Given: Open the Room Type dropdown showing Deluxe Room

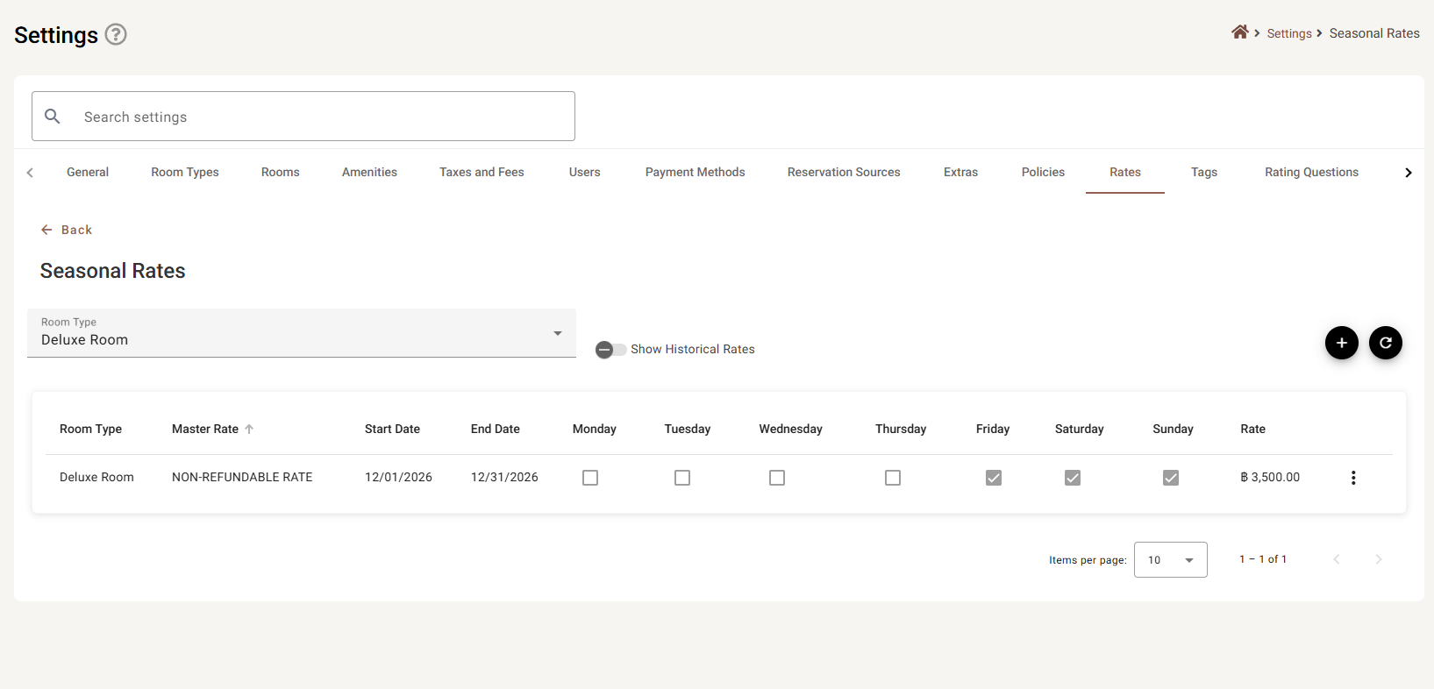Looking at the screenshot, I should point(302,333).
